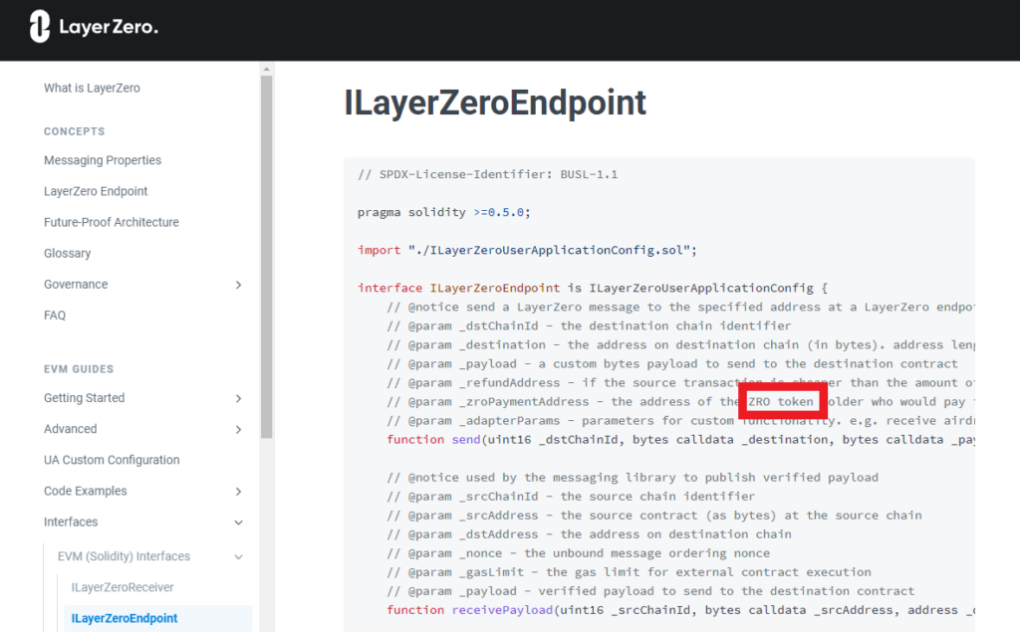Image resolution: width=1020 pixels, height=632 pixels.
Task: Go to LayerZero Endpoint concept page
Action: pyautogui.click(x=96, y=191)
